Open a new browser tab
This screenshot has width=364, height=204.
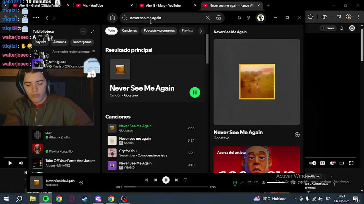[x=268, y=5]
